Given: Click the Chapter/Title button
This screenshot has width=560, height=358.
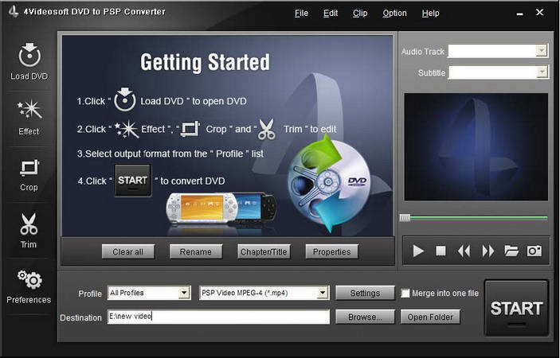Looking at the screenshot, I should click(264, 251).
